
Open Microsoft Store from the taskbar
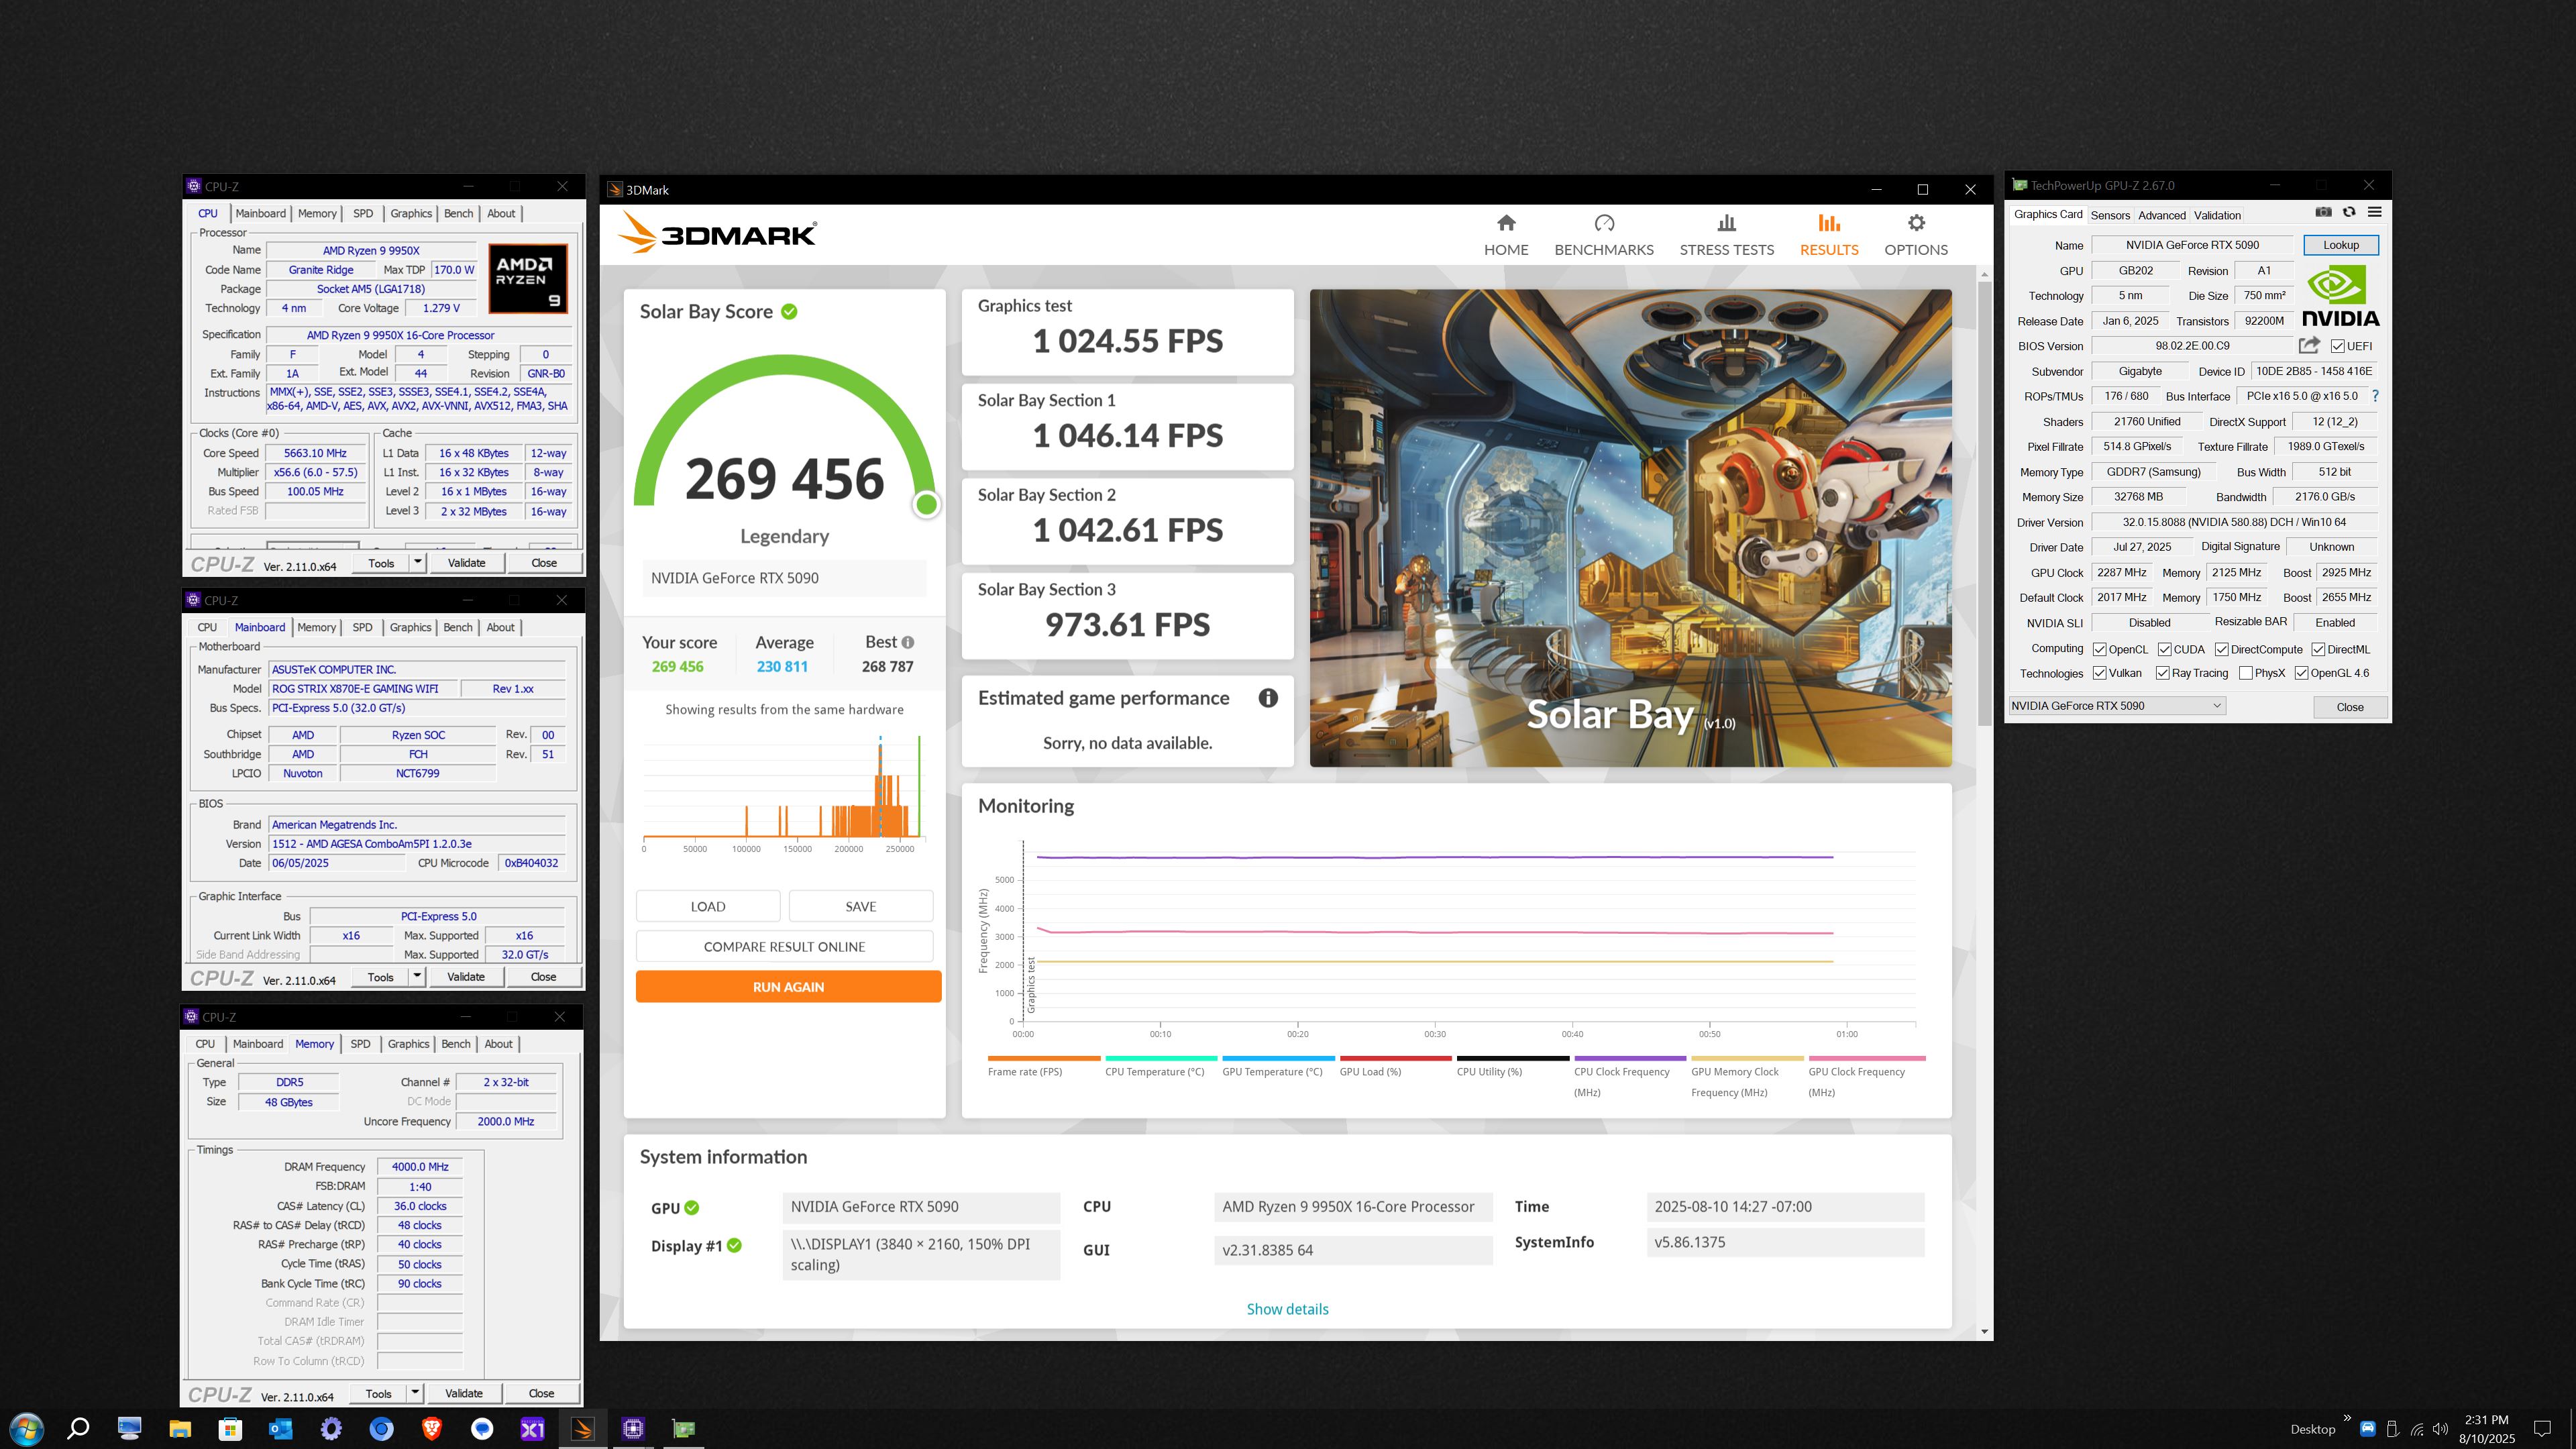click(x=230, y=1428)
